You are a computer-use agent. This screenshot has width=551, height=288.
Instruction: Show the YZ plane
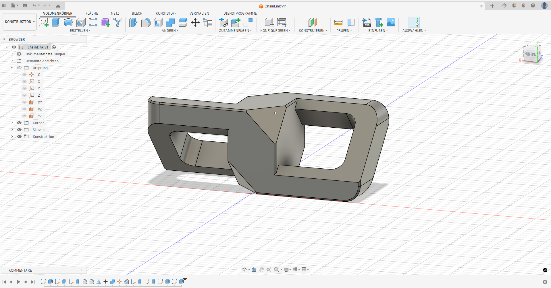click(x=24, y=116)
